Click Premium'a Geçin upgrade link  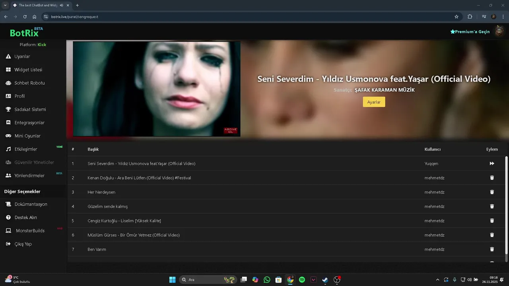pyautogui.click(x=470, y=31)
